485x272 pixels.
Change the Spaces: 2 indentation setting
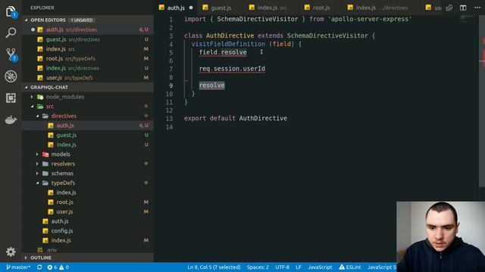pyautogui.click(x=258, y=267)
